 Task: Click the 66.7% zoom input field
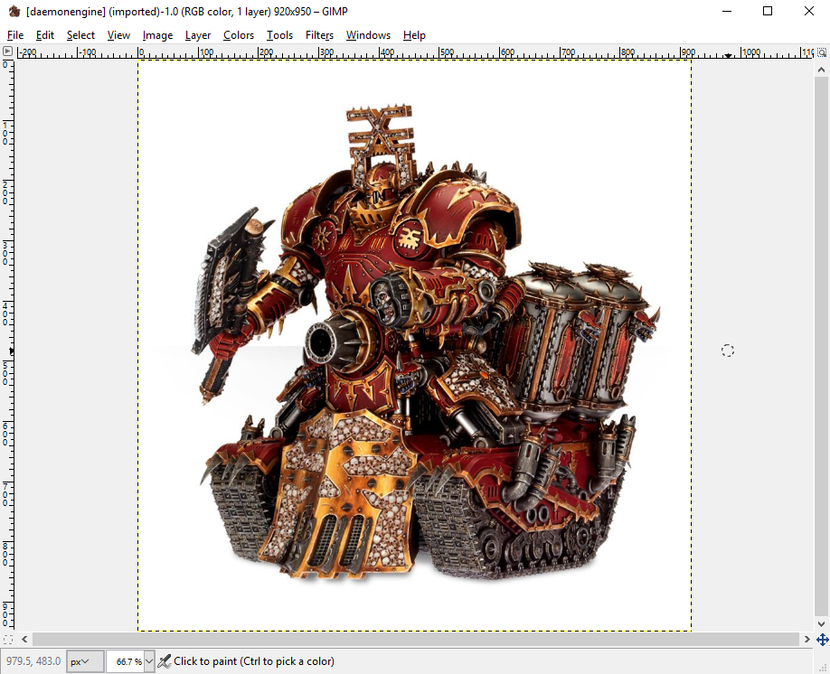[x=125, y=661]
